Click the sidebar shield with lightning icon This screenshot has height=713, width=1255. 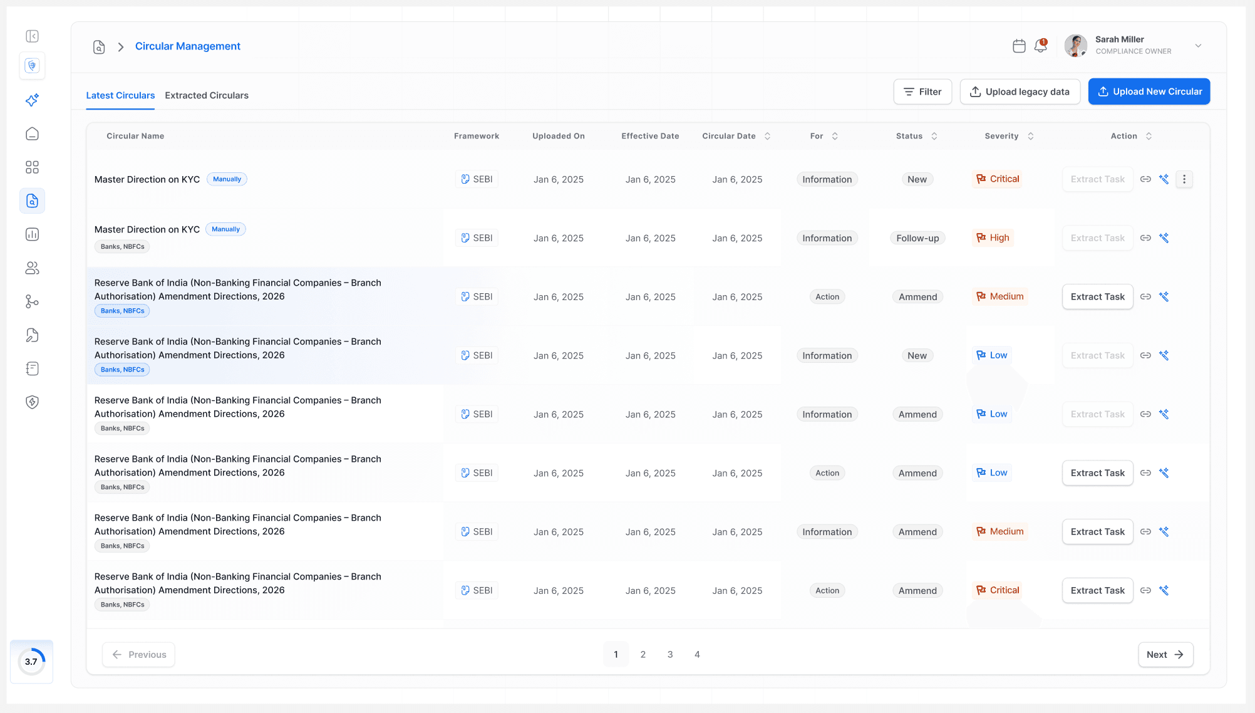tap(33, 402)
